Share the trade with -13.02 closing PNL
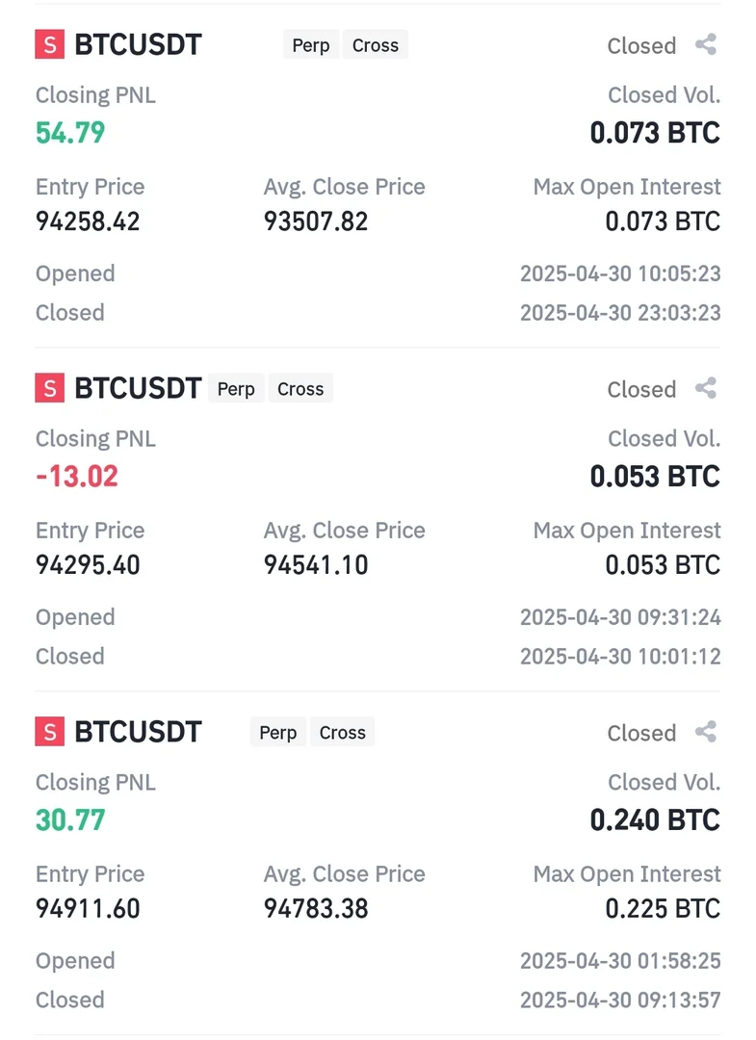The width and height of the screenshot is (756, 1040). point(706,388)
